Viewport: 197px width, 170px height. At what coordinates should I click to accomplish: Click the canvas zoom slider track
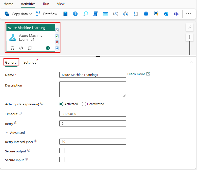(x=190, y=48)
